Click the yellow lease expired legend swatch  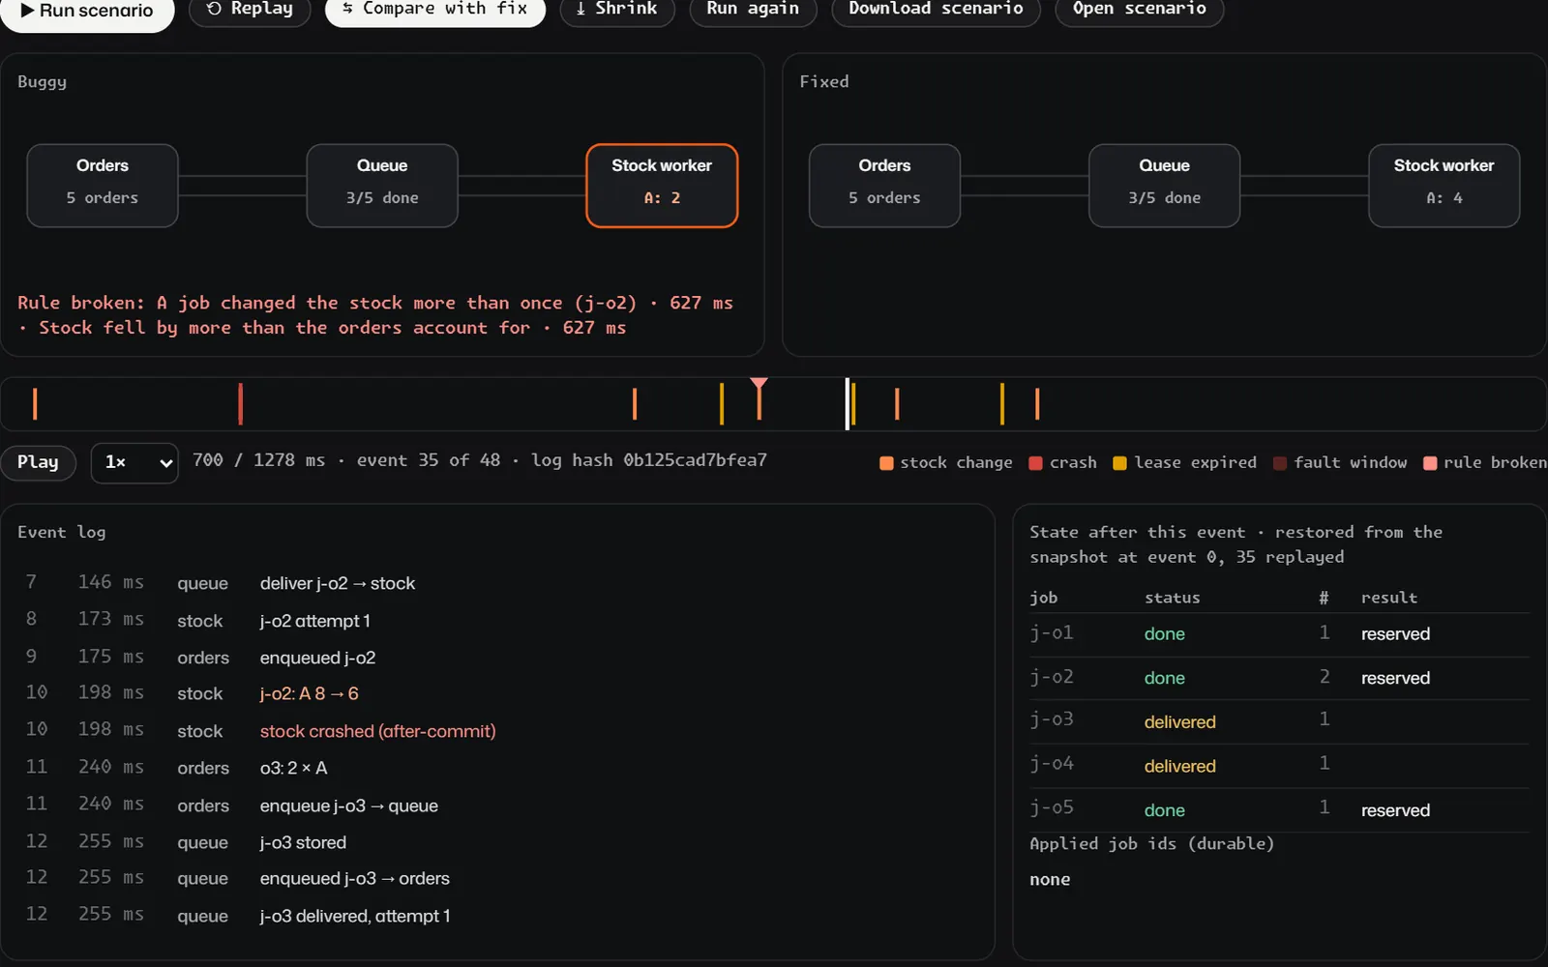1119,463
